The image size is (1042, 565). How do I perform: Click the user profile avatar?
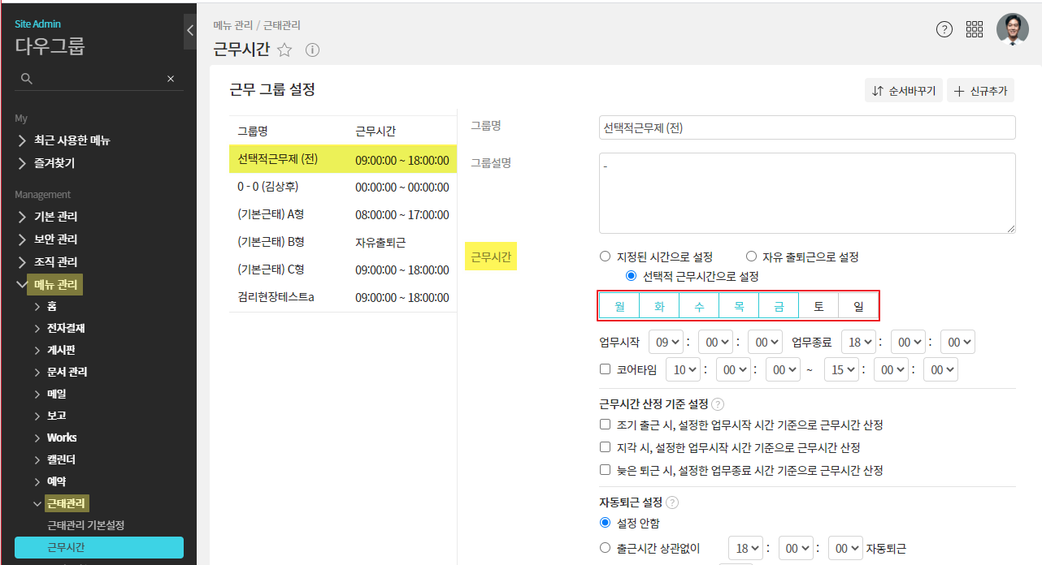(x=1012, y=29)
